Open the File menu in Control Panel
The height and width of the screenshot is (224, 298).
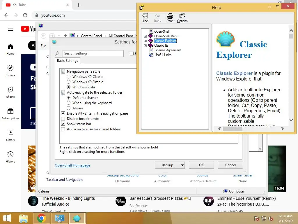point(43,46)
